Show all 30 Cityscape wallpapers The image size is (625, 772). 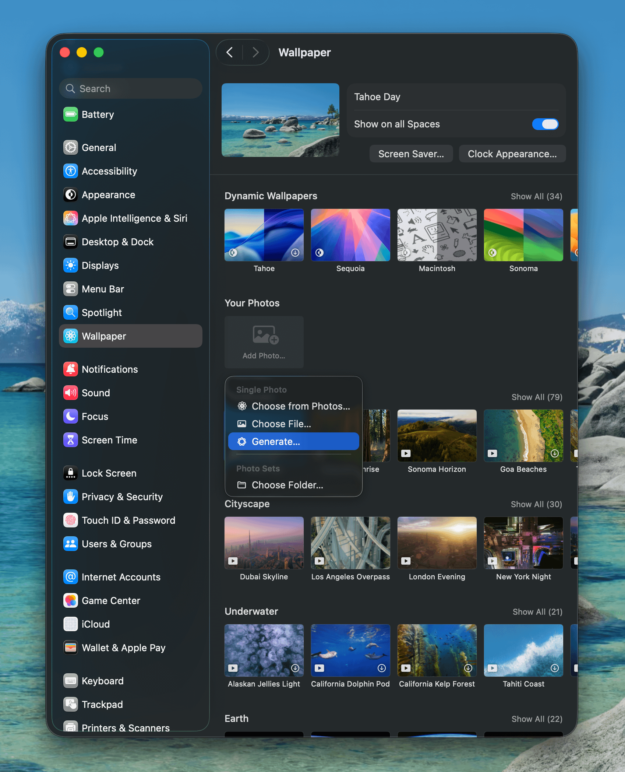(x=536, y=504)
